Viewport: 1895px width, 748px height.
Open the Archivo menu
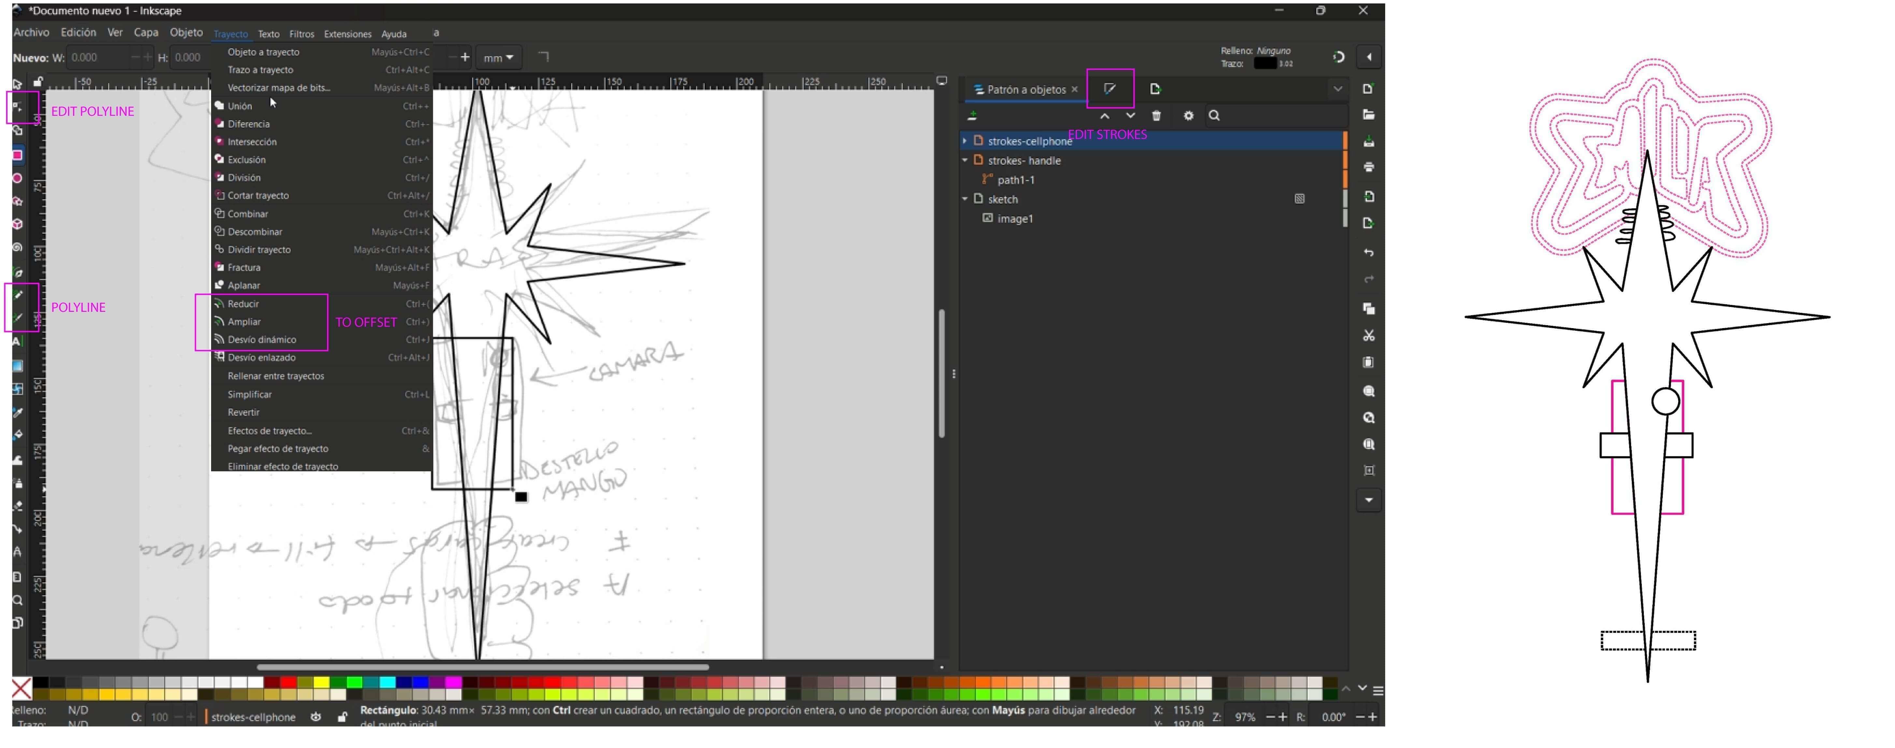(32, 32)
